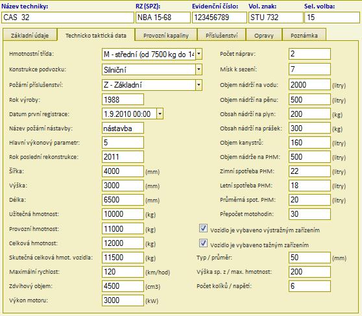Click the Obsah nádrží na plyn field
The image size is (362, 316).
click(x=309, y=114)
